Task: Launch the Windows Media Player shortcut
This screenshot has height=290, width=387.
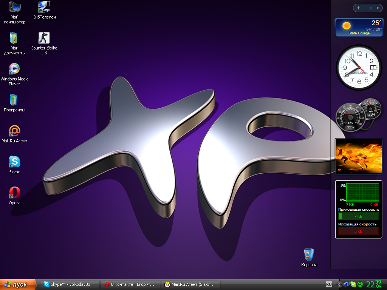Action: 14,69
